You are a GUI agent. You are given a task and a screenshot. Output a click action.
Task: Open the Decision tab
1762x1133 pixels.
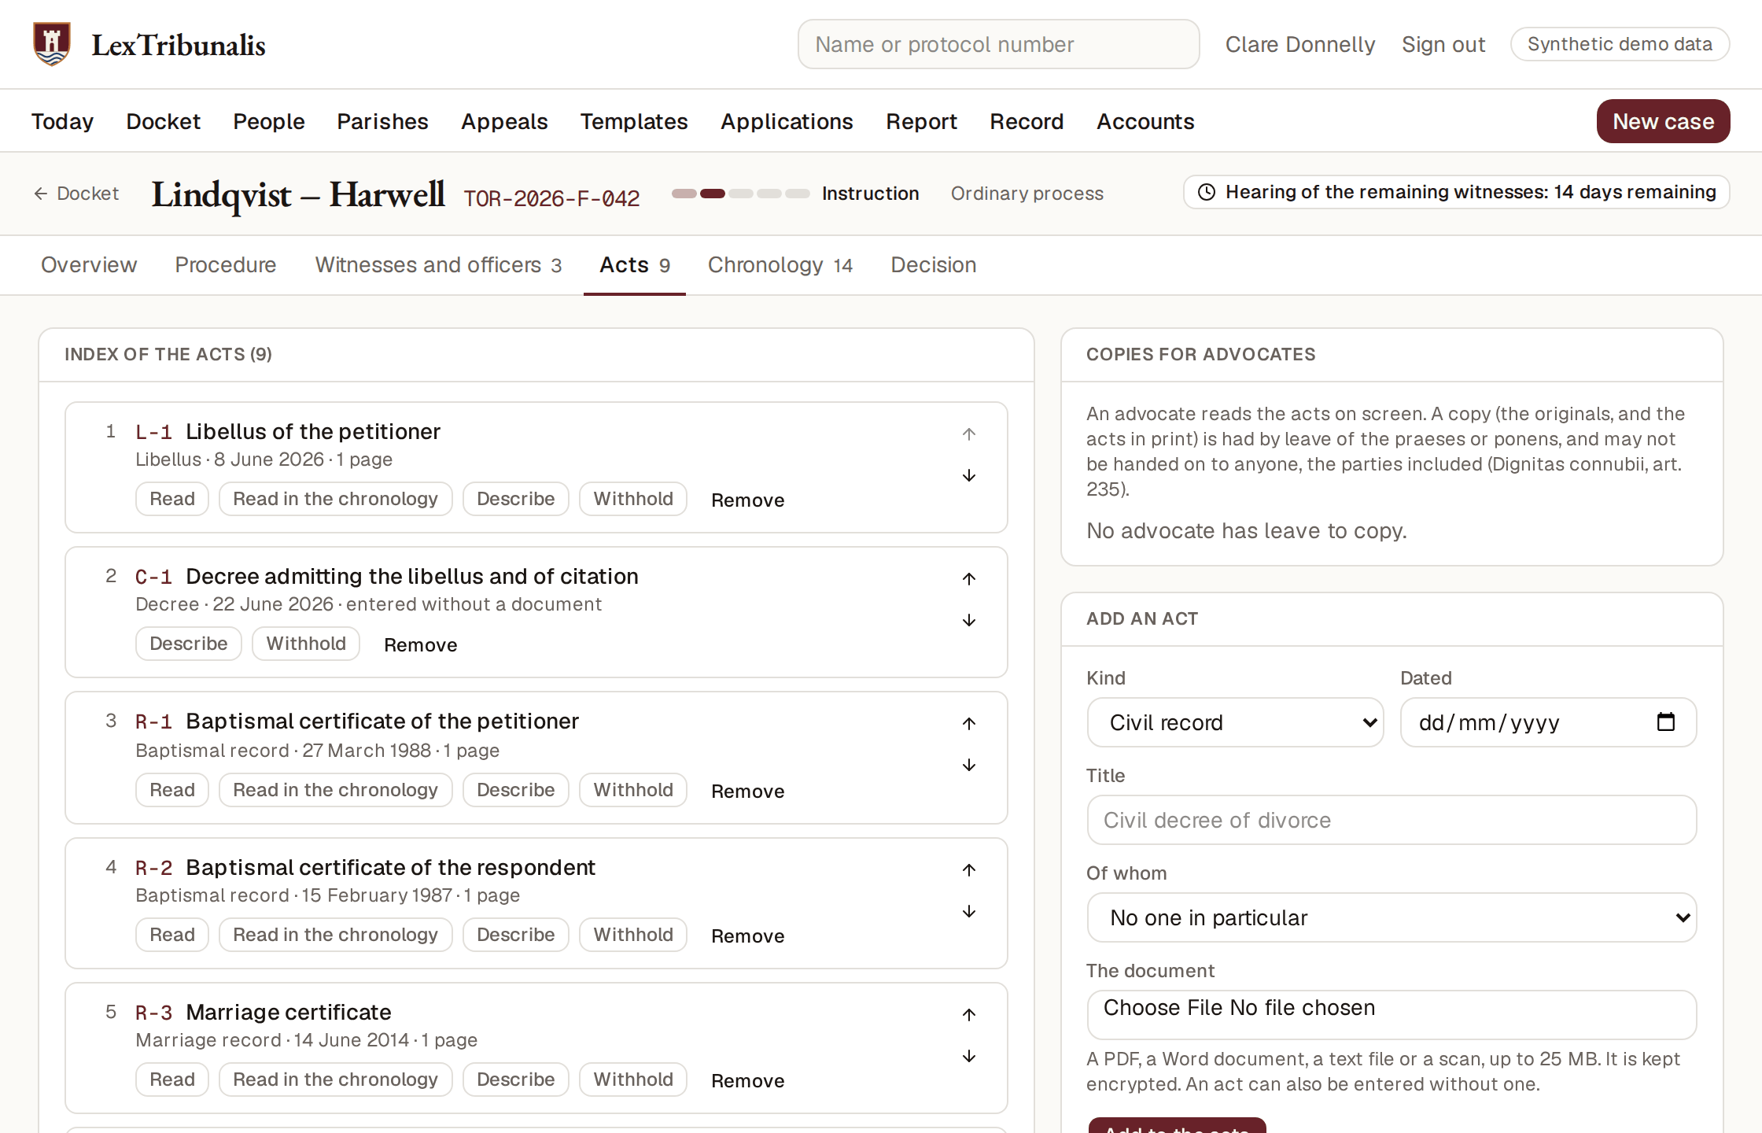click(933, 265)
